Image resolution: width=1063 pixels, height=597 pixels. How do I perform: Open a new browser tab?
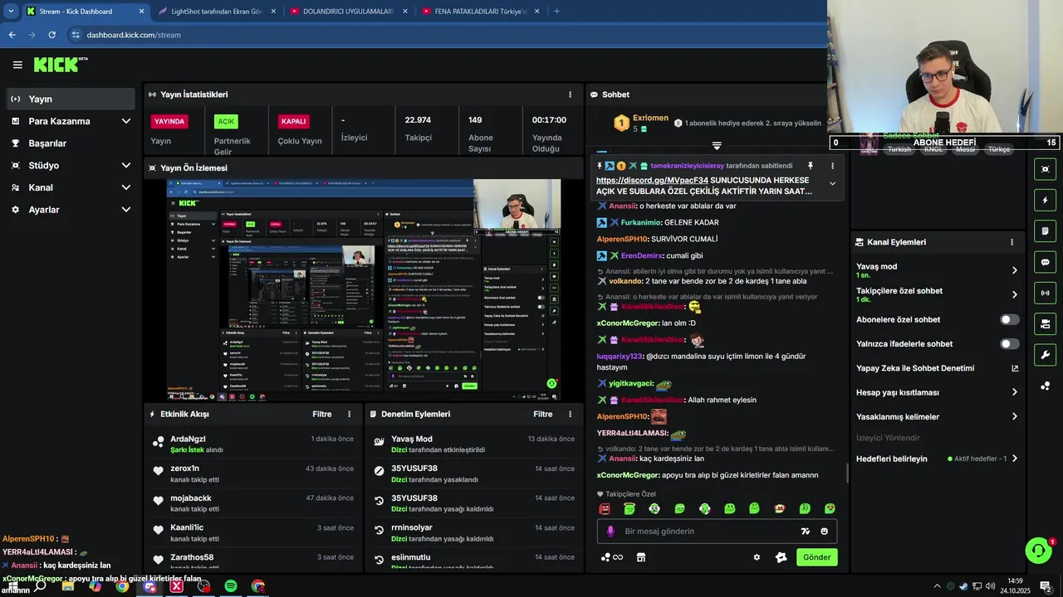click(x=556, y=12)
